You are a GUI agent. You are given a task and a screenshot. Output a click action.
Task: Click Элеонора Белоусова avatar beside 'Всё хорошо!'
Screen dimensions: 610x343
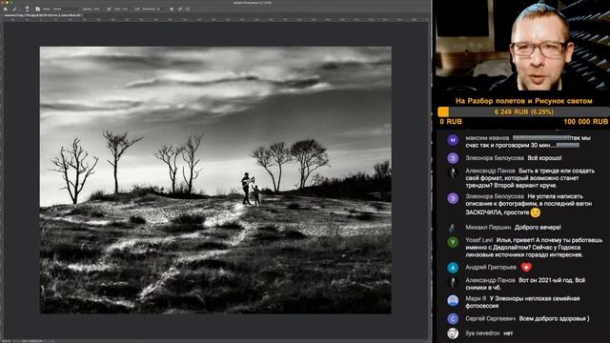coord(453,158)
